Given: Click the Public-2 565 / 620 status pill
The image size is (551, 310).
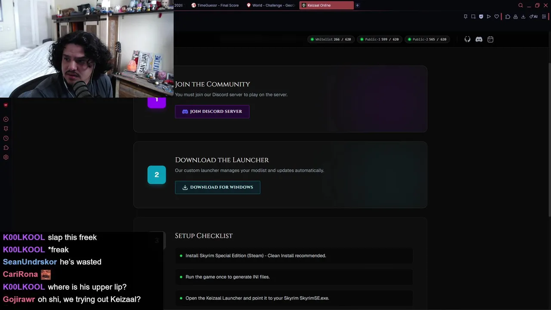Looking at the screenshot, I should click(x=427, y=39).
